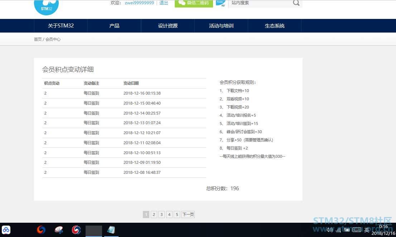
Task: Select the current page 1 button
Action: click(x=146, y=215)
